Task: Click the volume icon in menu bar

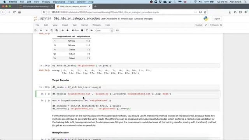Action: click(200, 2)
